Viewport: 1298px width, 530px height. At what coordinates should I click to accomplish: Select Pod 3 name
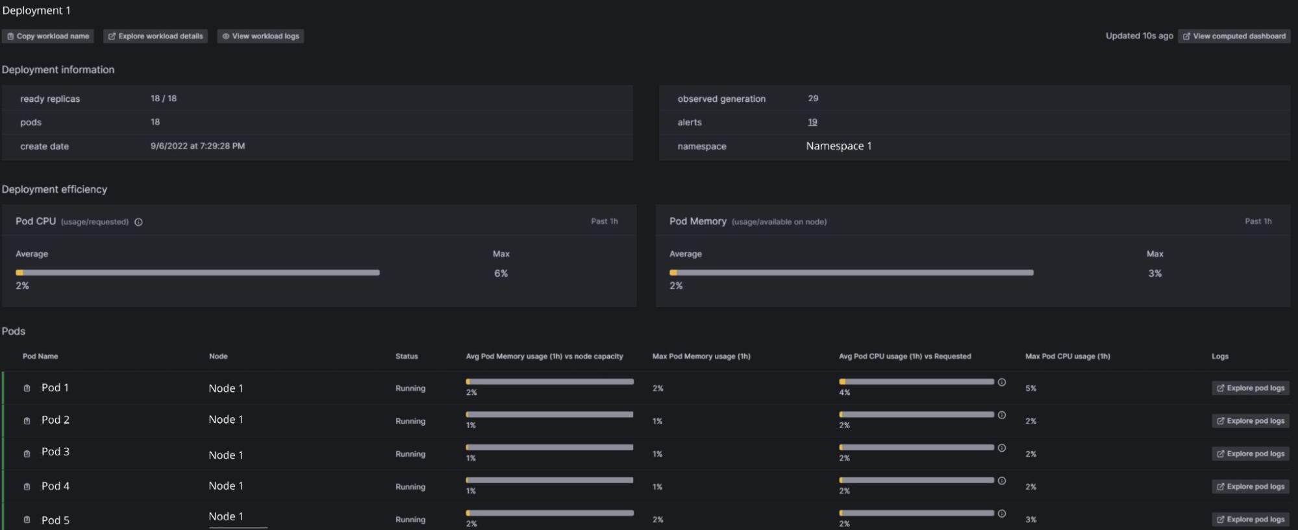click(x=55, y=452)
